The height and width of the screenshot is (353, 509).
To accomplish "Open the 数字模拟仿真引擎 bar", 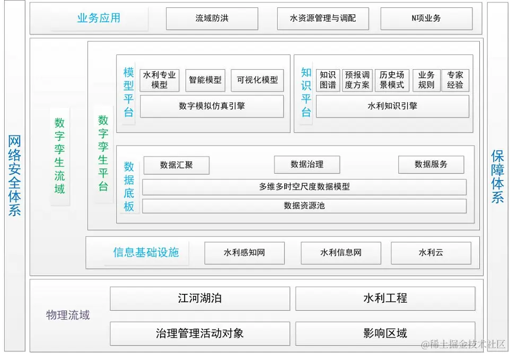I will click(211, 106).
